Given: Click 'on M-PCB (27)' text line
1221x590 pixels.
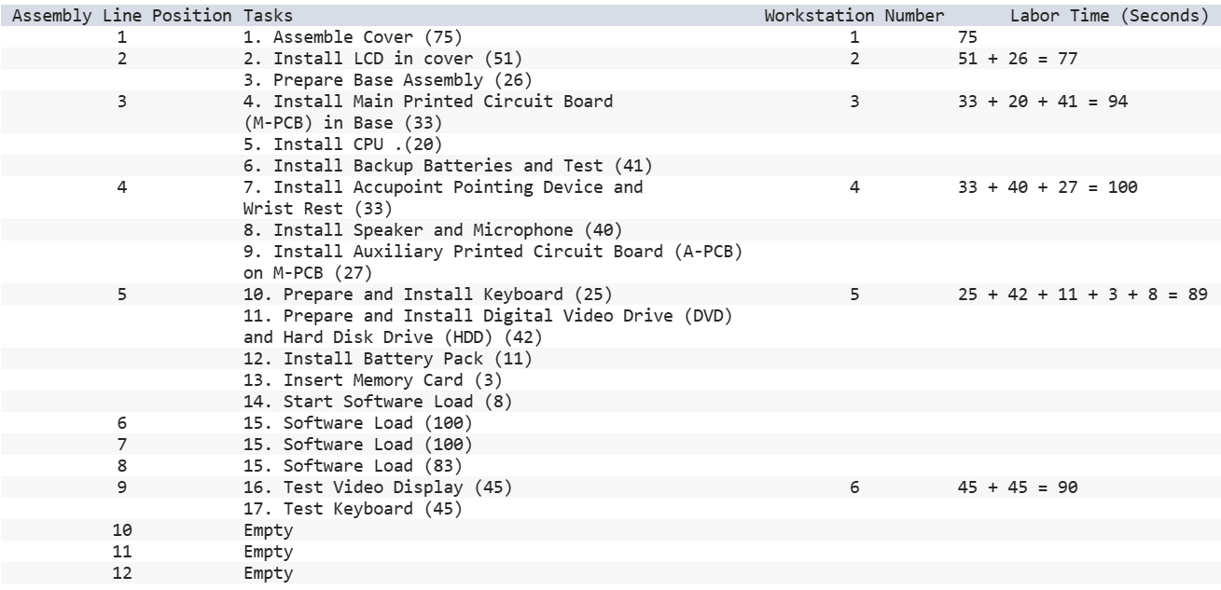Looking at the screenshot, I should tap(308, 274).
